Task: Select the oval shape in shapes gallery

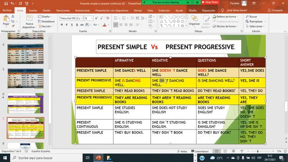Action: click(x=178, y=17)
